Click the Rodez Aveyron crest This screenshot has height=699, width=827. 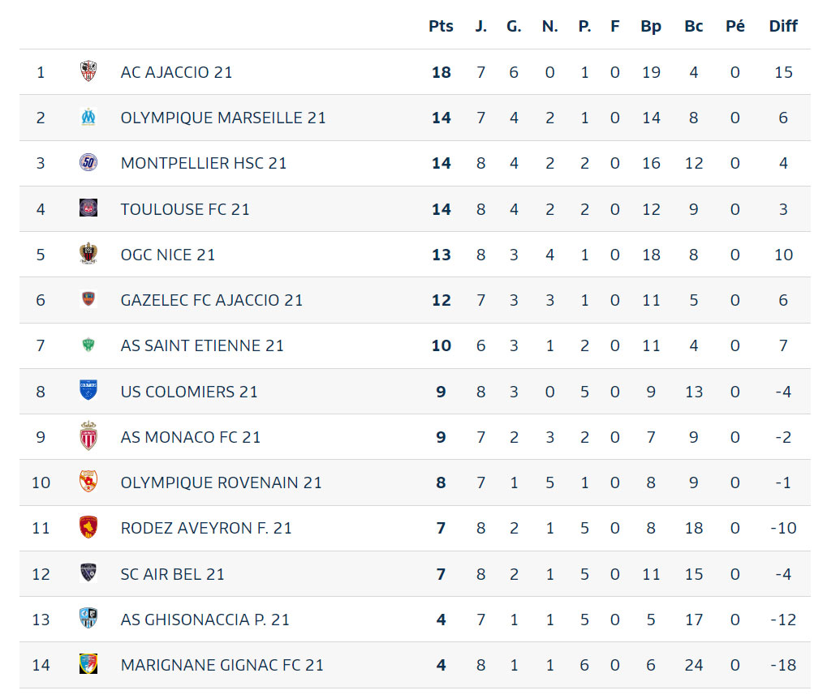[88, 527]
